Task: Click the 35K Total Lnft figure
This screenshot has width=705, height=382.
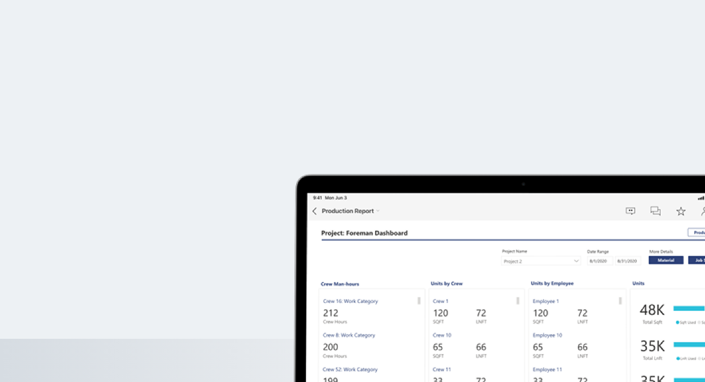Action: [652, 346]
